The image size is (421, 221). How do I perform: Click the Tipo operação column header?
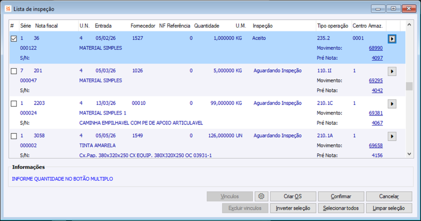click(x=333, y=26)
